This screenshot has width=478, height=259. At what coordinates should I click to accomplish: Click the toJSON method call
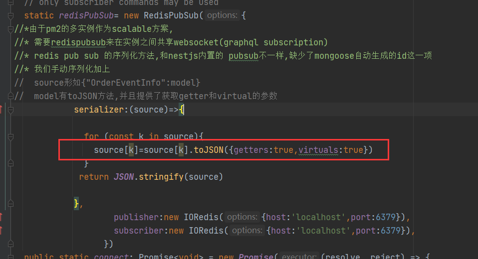tap(209, 150)
